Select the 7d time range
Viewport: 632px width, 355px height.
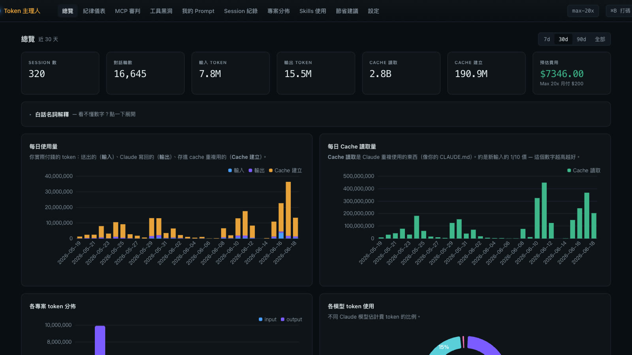click(547, 39)
